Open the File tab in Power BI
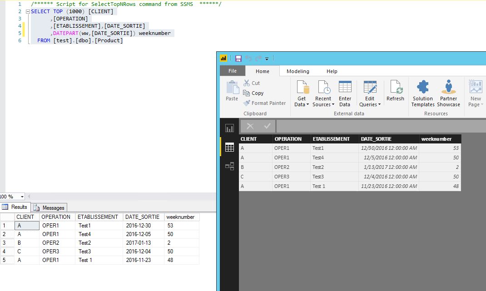 [233, 71]
